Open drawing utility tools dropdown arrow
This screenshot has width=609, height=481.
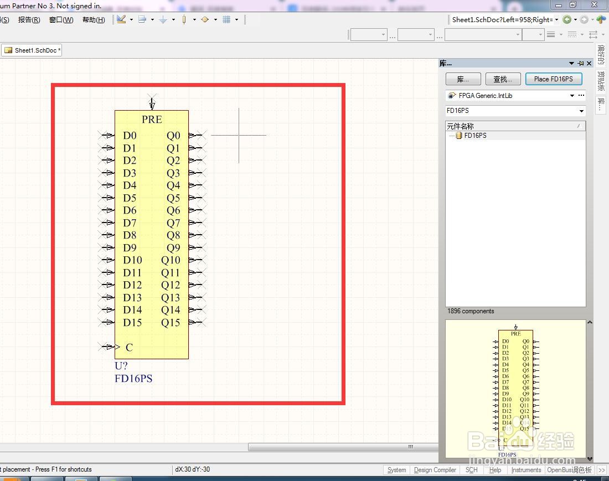tap(131, 19)
